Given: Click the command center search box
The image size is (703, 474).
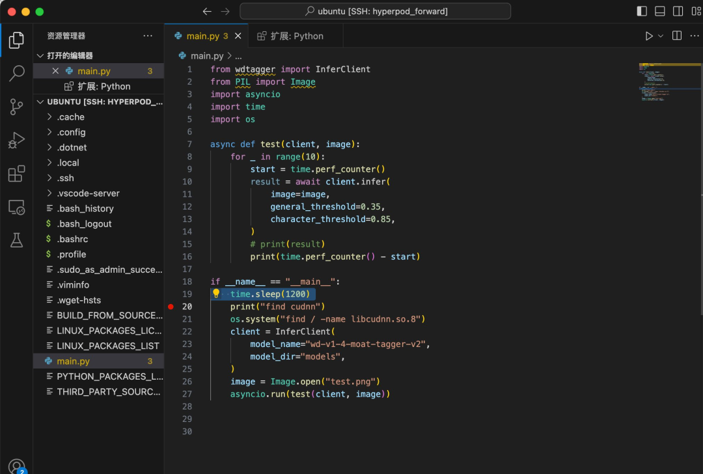Looking at the screenshot, I should pos(376,11).
